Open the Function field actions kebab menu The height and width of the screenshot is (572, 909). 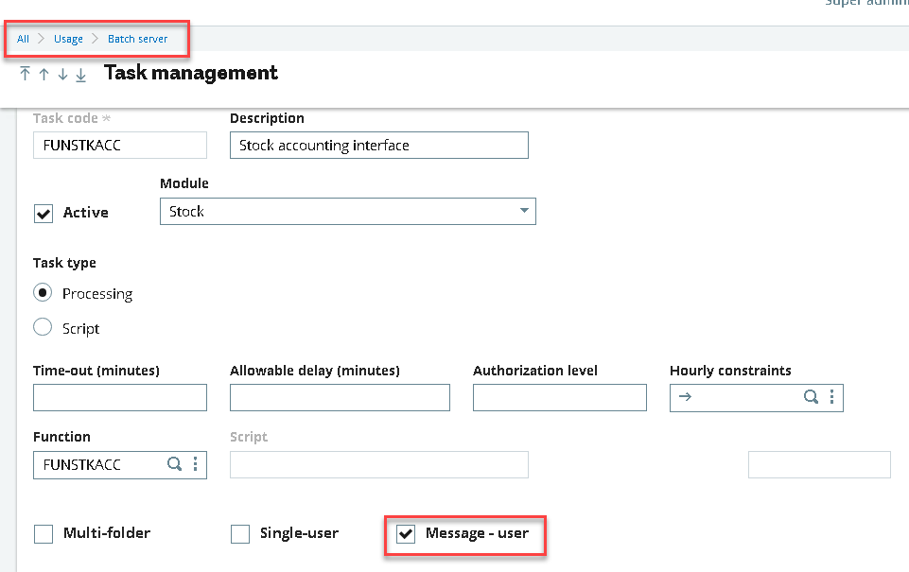(x=197, y=464)
